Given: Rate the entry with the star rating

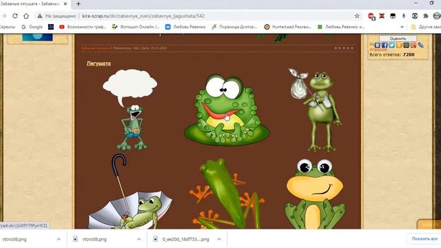Looking at the screenshot, I should click(343, 48).
